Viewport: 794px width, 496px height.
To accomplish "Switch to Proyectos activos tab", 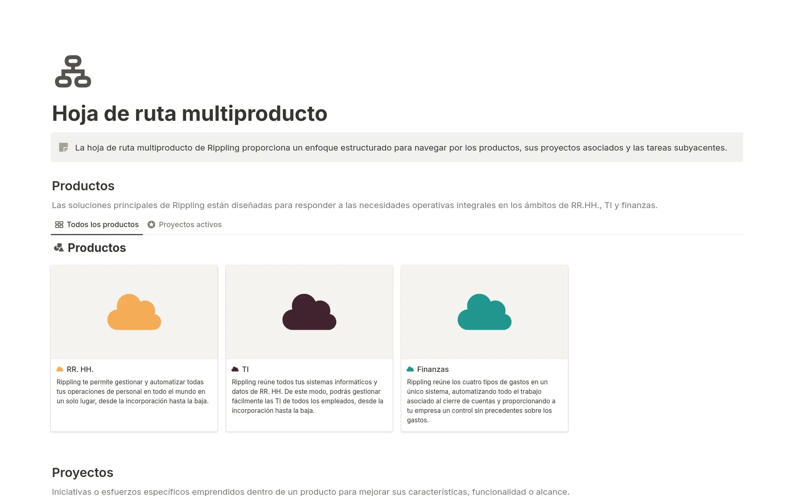I will [190, 225].
